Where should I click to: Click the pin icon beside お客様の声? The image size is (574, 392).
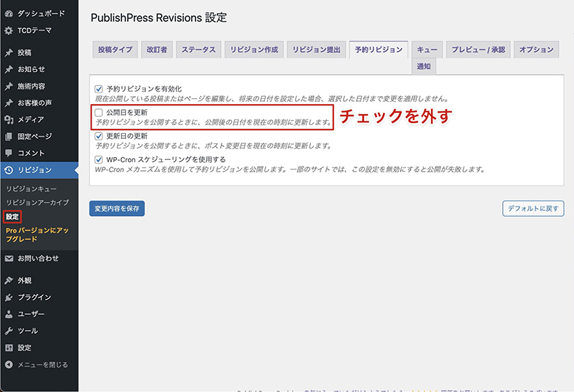(x=9, y=103)
